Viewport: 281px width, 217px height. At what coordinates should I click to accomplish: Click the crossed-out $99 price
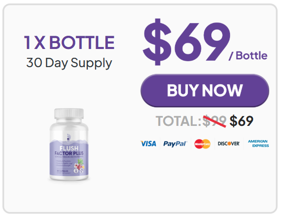(x=214, y=121)
